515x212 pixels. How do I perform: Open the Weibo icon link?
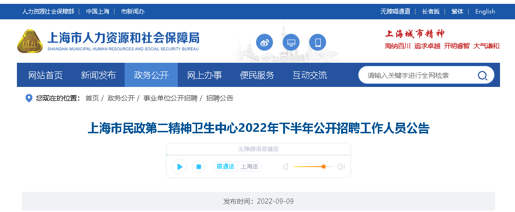click(264, 42)
